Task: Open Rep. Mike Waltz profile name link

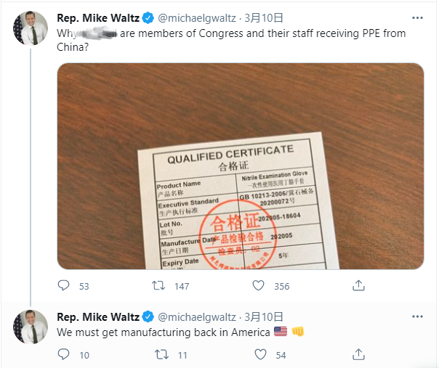Action: pyautogui.click(x=98, y=17)
